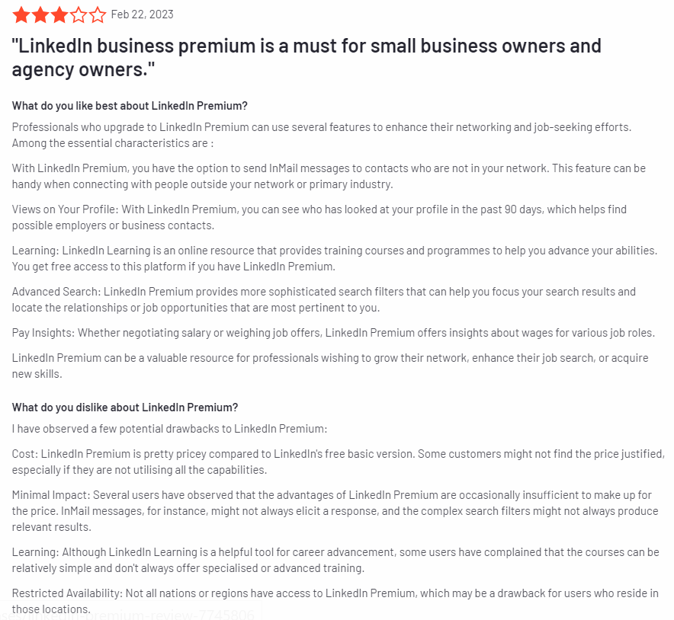
Task: Click the 'Views on Your Profile' paragraph
Action: click(319, 217)
